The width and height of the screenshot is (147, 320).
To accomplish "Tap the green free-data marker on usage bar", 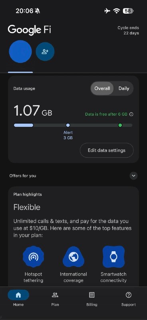I will (x=120, y=125).
